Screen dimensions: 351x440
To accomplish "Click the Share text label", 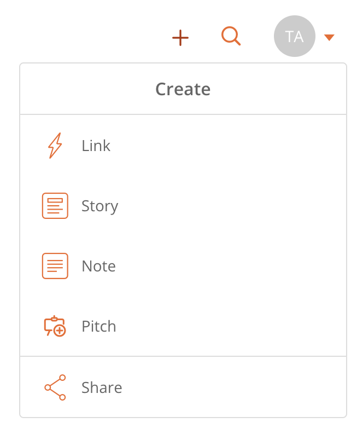I will coord(102,387).
